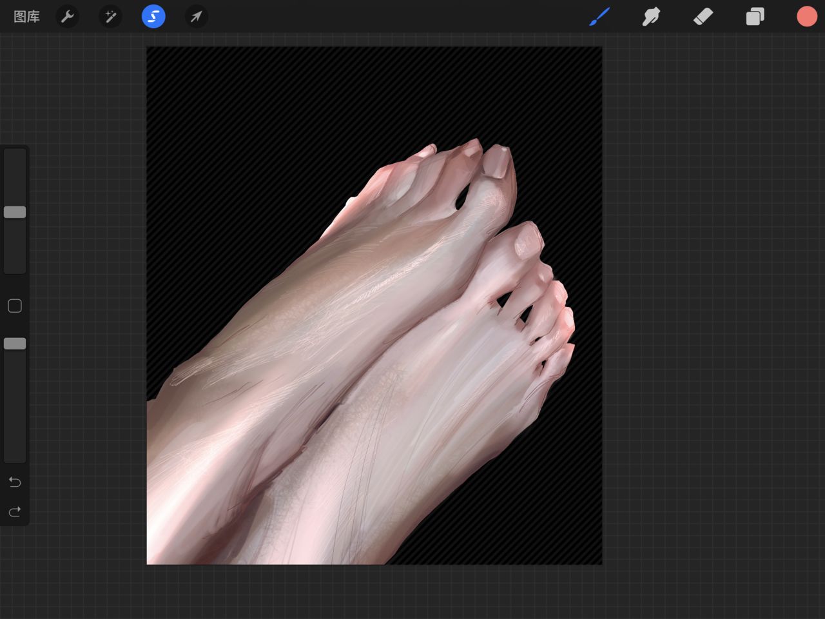The image size is (825, 619).
Task: Open the Layers panel
Action: click(x=755, y=17)
